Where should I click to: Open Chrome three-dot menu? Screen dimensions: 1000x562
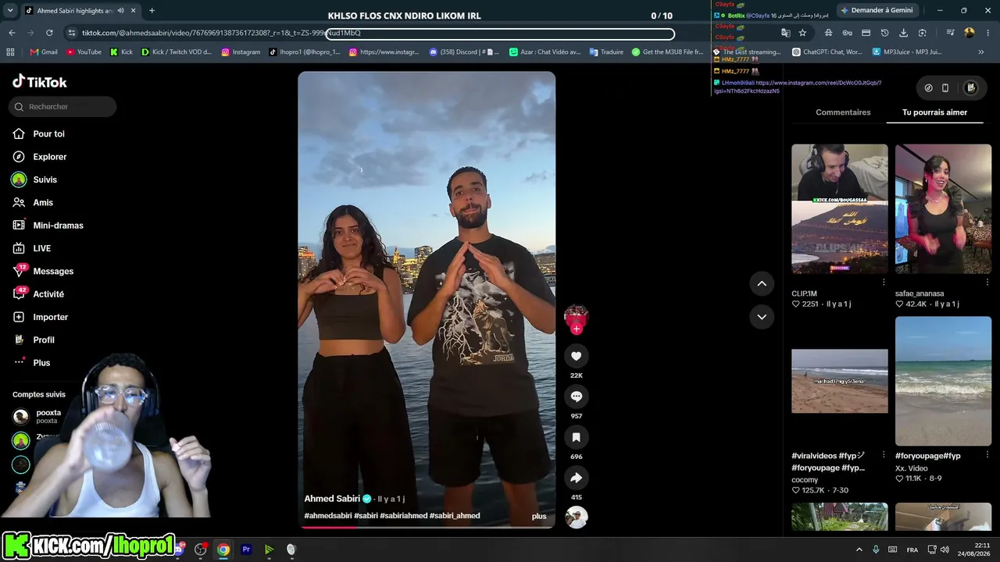tap(988, 33)
